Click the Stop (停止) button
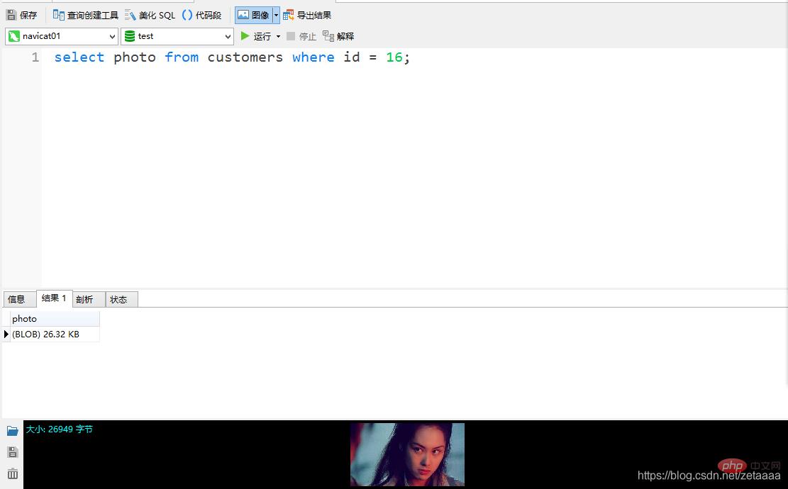Image resolution: width=788 pixels, height=489 pixels. [301, 36]
